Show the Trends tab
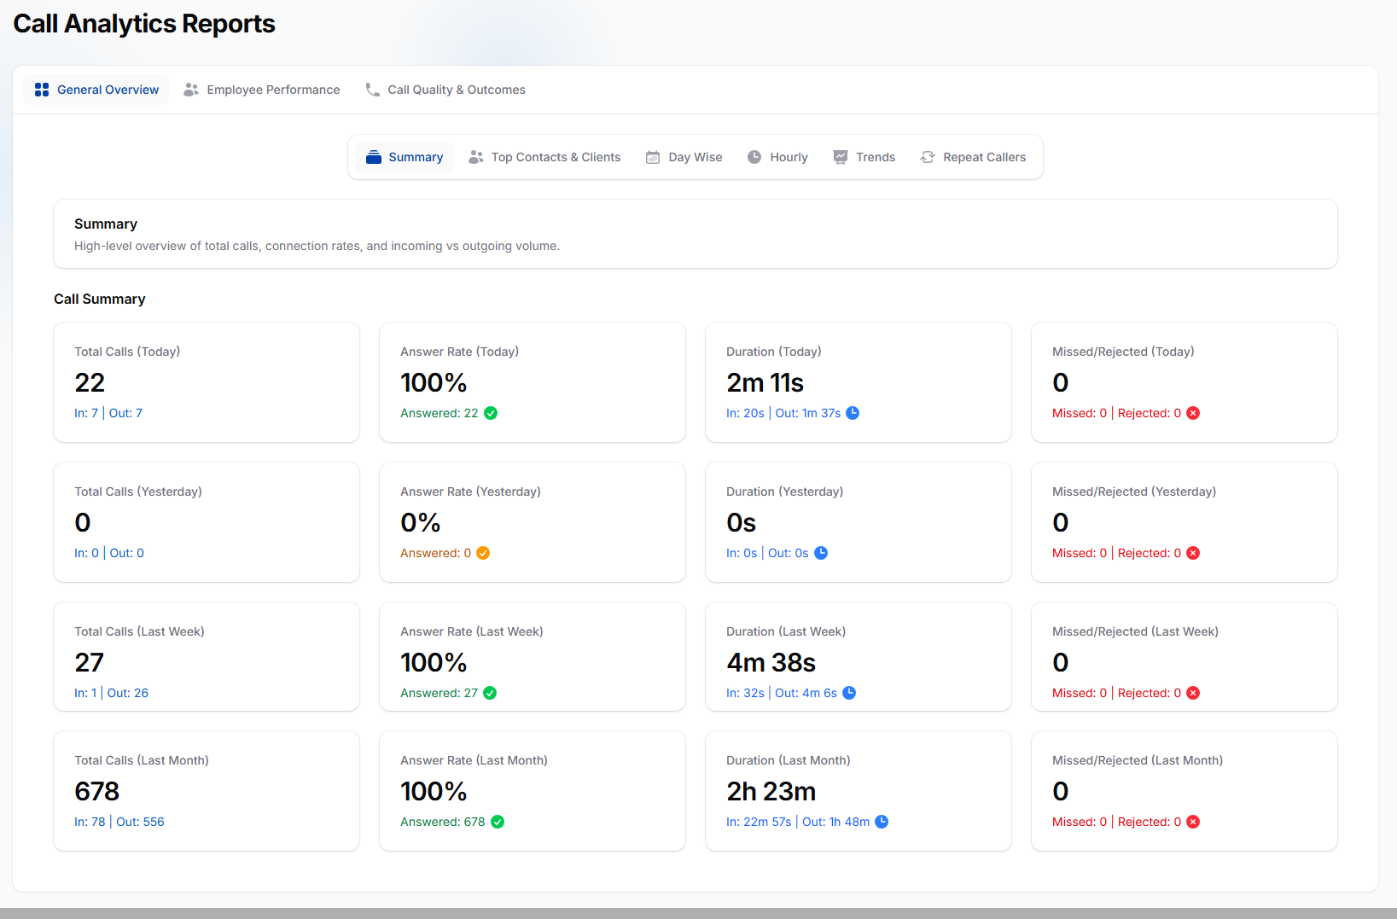This screenshot has height=919, width=1397. [x=864, y=157]
